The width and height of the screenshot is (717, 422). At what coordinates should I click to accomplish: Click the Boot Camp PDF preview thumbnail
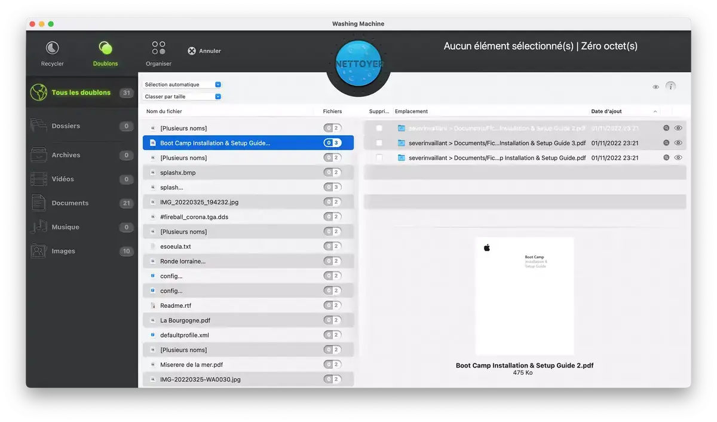pyautogui.click(x=524, y=296)
